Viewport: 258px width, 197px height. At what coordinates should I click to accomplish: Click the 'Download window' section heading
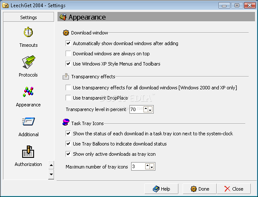pyautogui.click(x=89, y=33)
